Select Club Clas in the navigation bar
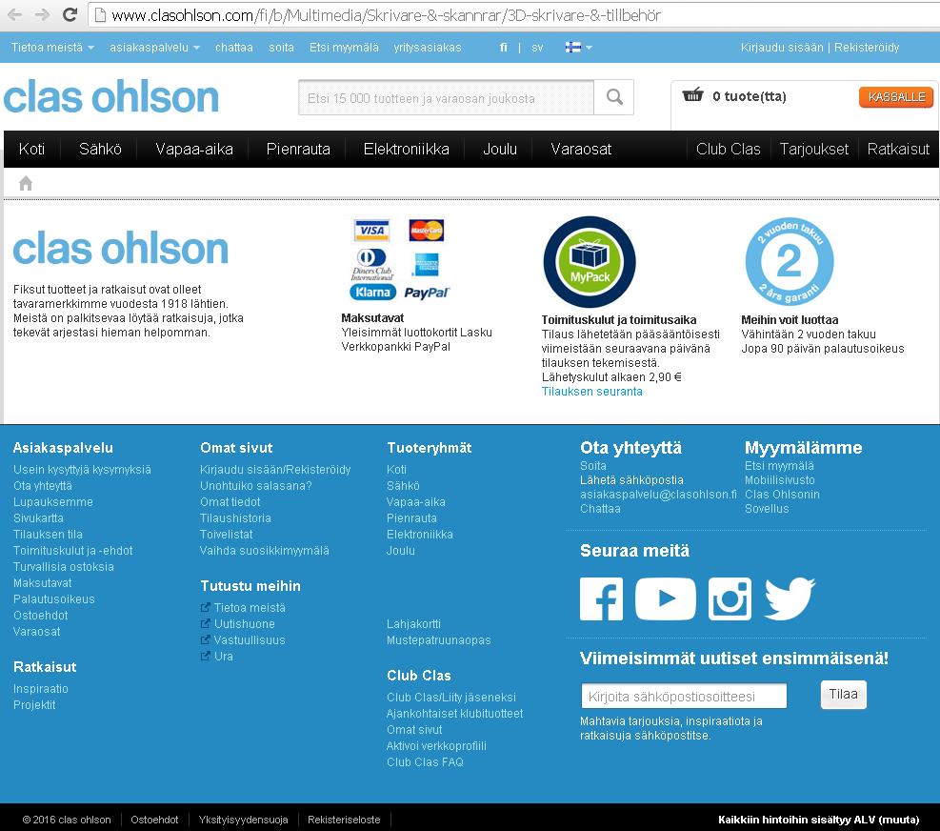The image size is (940, 831). pyautogui.click(x=728, y=149)
